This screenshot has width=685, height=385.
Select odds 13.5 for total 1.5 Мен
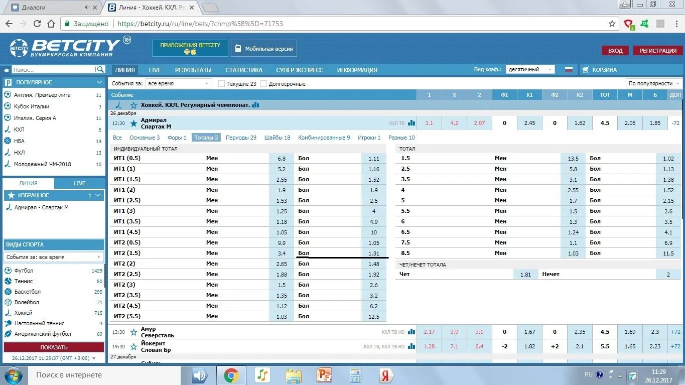573,158
